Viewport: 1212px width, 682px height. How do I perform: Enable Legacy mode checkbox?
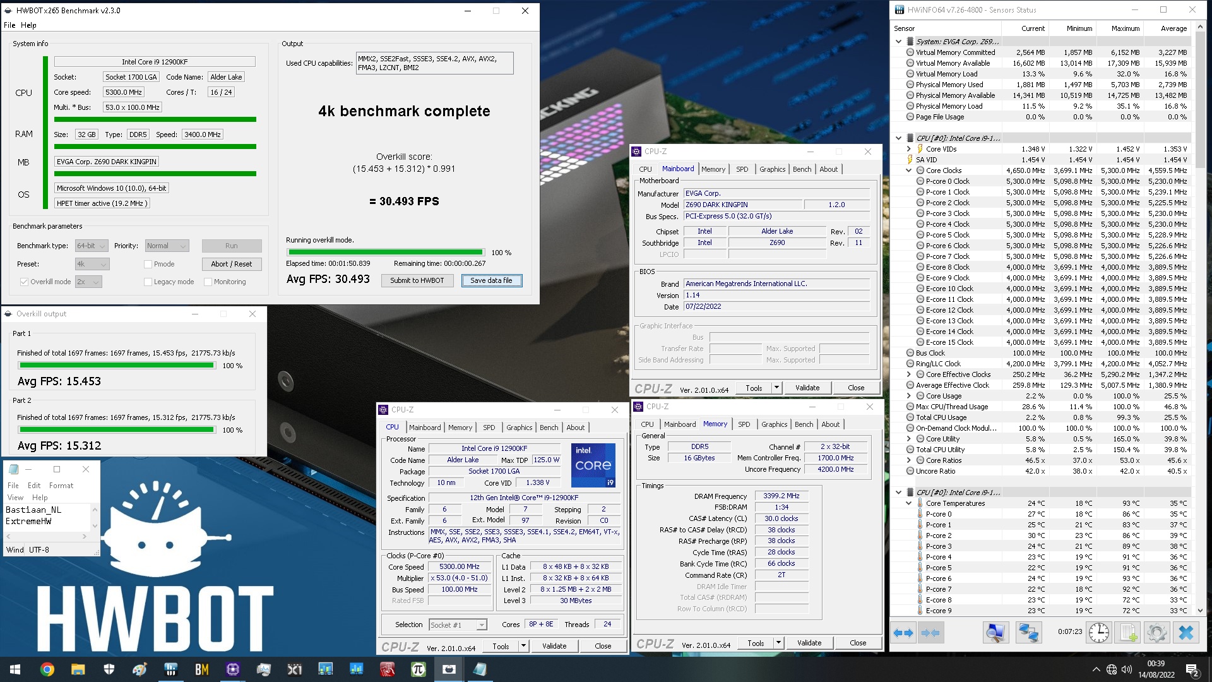pyautogui.click(x=148, y=282)
